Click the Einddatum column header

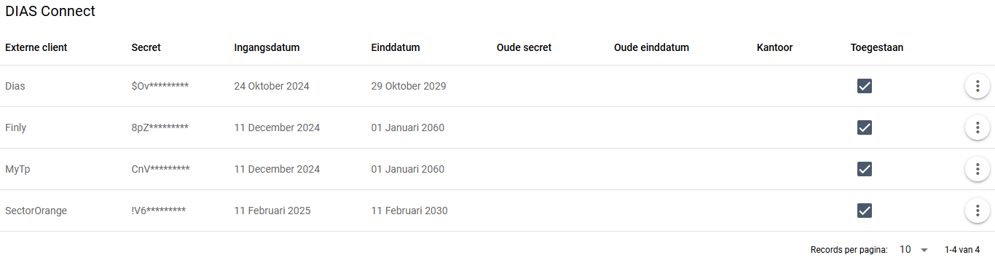396,47
